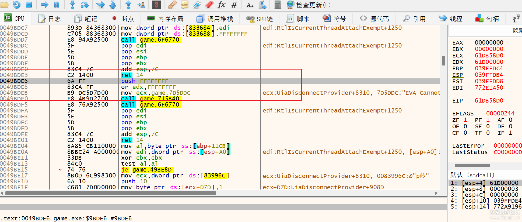Switch to the 脚本 script tab
Screen dimensions: 522x222
coord(298,19)
